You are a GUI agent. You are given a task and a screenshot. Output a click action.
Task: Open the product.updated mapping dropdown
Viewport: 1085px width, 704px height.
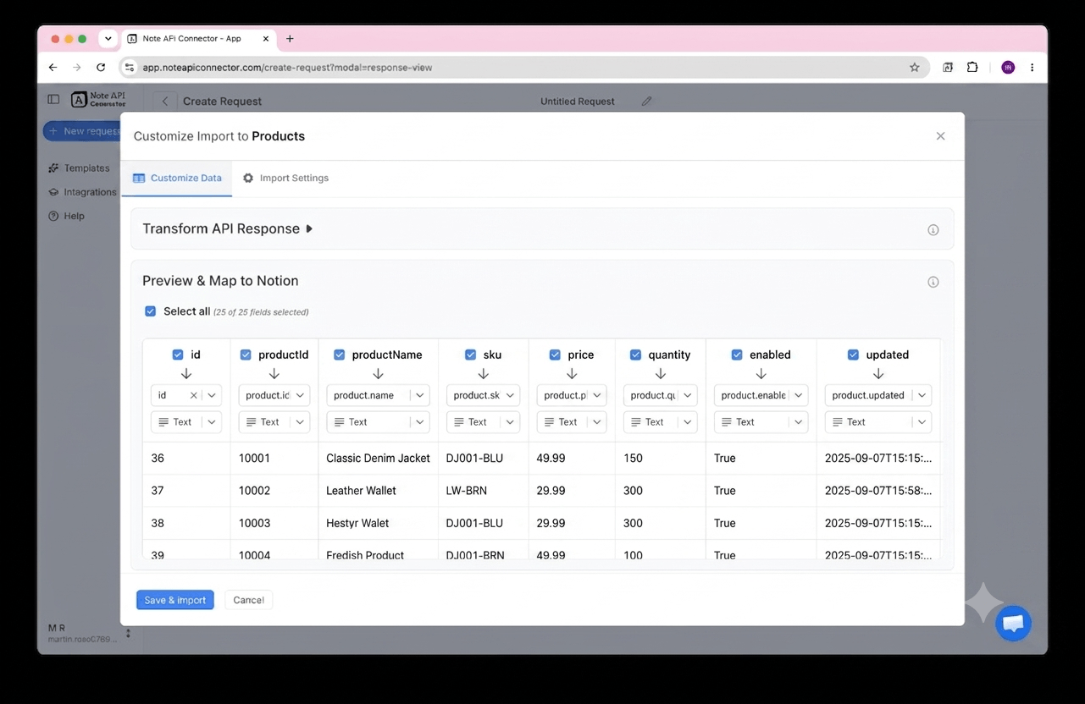click(878, 395)
